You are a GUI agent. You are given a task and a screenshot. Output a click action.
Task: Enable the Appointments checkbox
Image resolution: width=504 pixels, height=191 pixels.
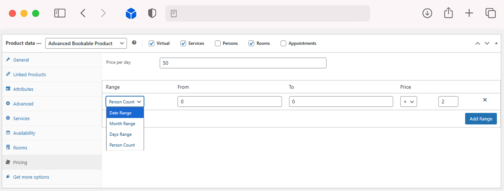click(x=283, y=44)
